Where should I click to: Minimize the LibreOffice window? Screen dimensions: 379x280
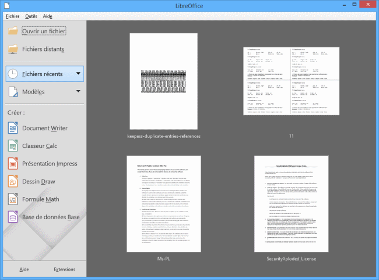click(x=344, y=5)
